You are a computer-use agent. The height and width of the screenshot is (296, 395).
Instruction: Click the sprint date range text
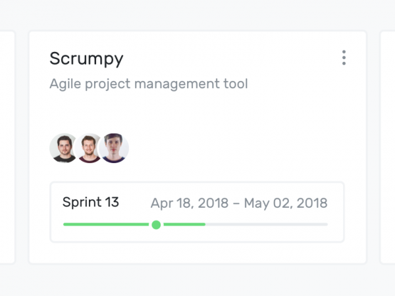pos(239,203)
